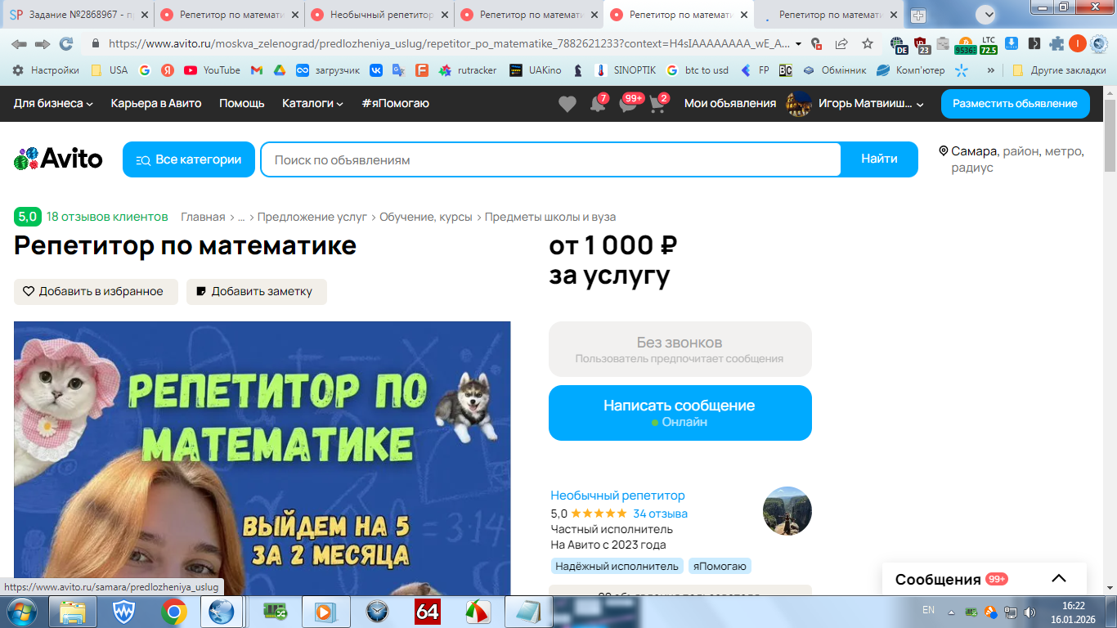
Task: Go back with the browser back arrow
Action: click(19, 44)
